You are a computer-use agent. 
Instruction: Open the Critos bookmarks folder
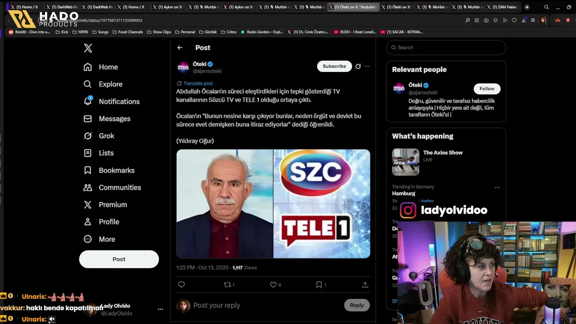pyautogui.click(x=229, y=32)
